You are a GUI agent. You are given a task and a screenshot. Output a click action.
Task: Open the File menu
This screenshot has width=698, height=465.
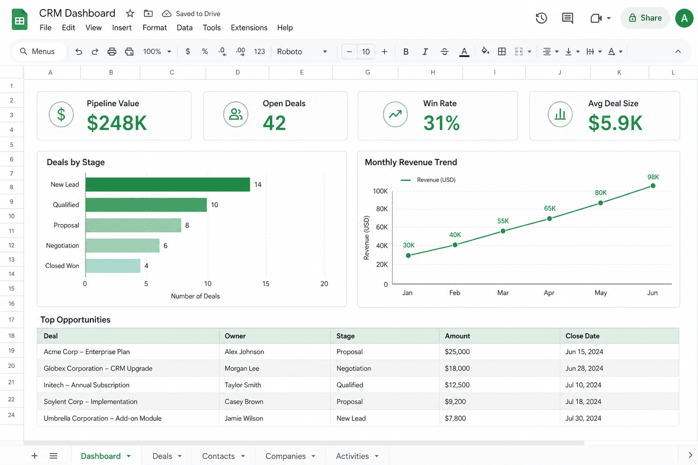[45, 28]
